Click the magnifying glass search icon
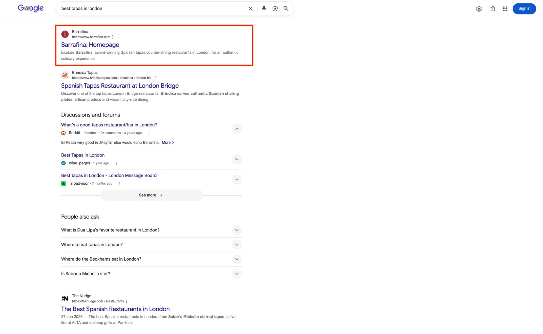543x334 pixels. pos(286,8)
